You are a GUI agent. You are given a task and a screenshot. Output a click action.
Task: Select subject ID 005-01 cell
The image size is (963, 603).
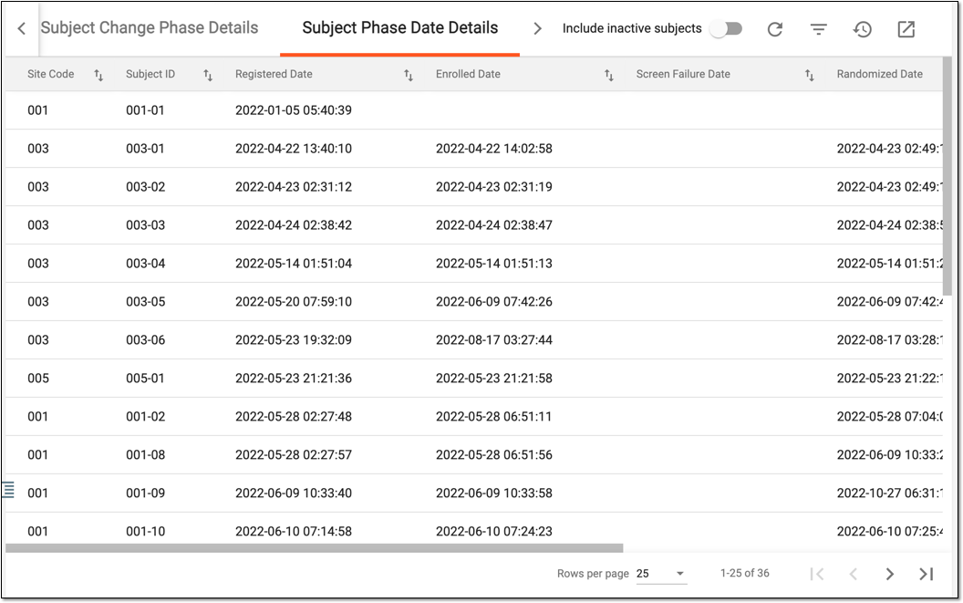[x=145, y=378]
